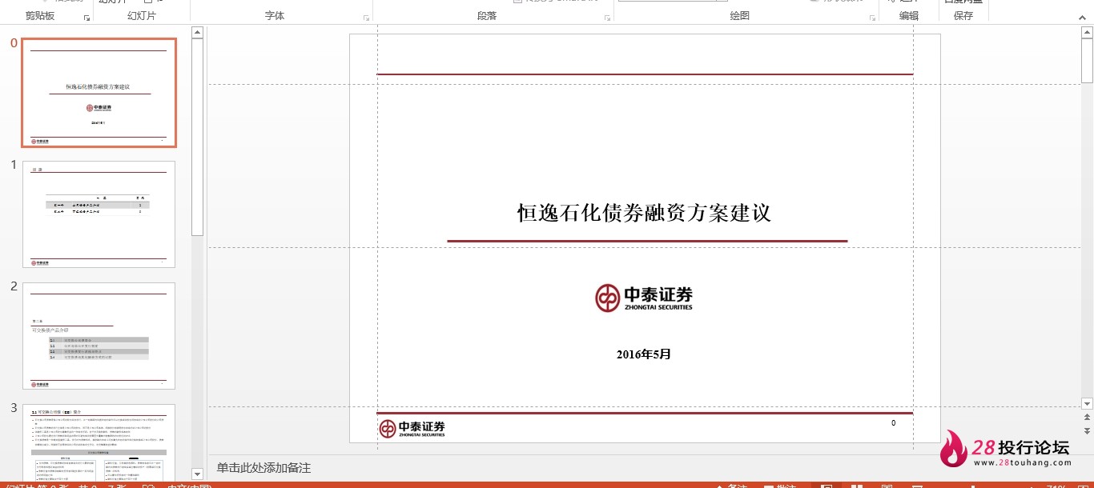Go to previous slide via double-up arrow
The width and height of the screenshot is (1094, 488).
point(1087,417)
